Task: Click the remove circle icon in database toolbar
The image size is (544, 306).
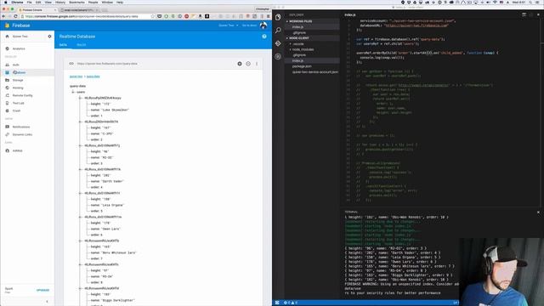Action: [248, 64]
